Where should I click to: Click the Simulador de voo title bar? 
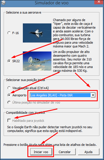(x=52, y=3)
